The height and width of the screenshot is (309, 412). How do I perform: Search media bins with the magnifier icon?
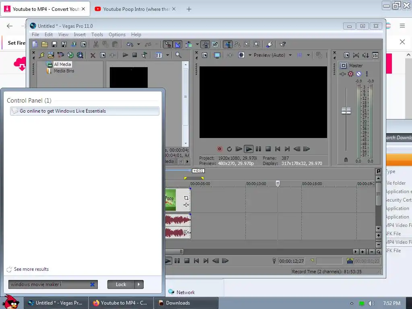pos(178,55)
